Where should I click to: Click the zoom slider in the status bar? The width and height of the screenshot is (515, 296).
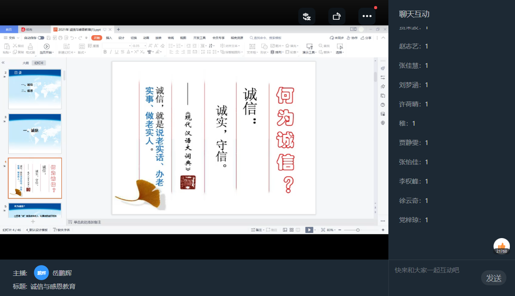358,230
